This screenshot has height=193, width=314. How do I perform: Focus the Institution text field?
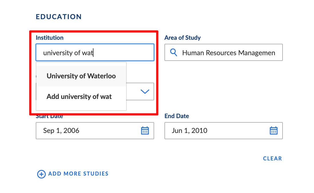point(95,52)
